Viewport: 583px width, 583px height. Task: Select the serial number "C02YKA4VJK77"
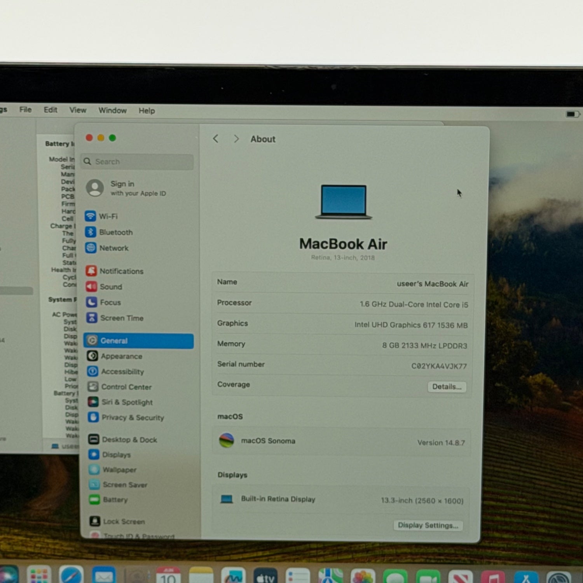(x=439, y=366)
